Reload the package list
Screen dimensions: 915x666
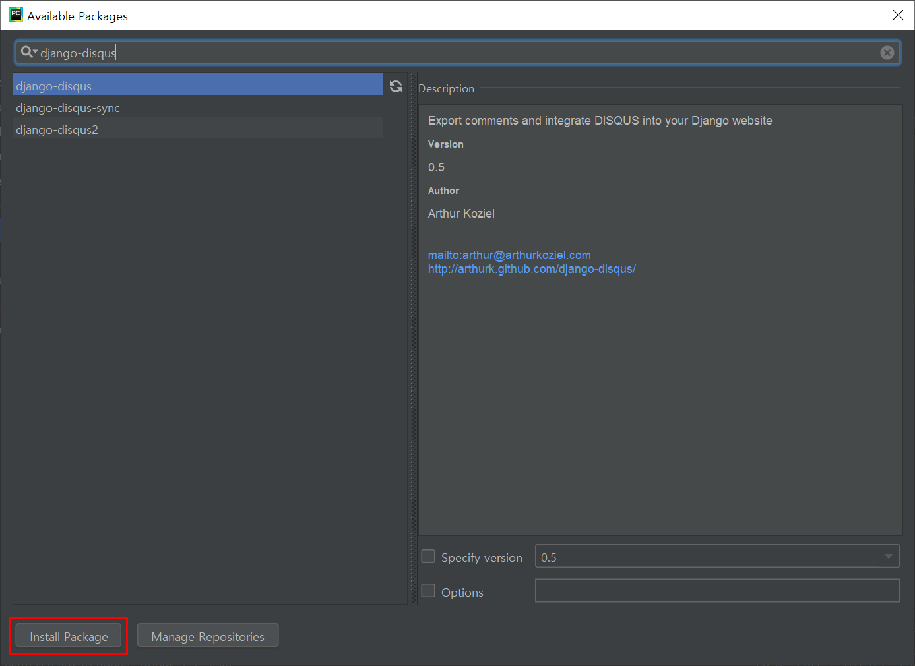point(396,86)
